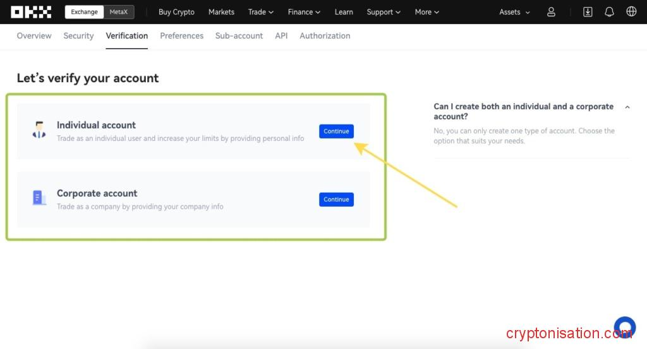Open the notifications bell

tap(609, 12)
